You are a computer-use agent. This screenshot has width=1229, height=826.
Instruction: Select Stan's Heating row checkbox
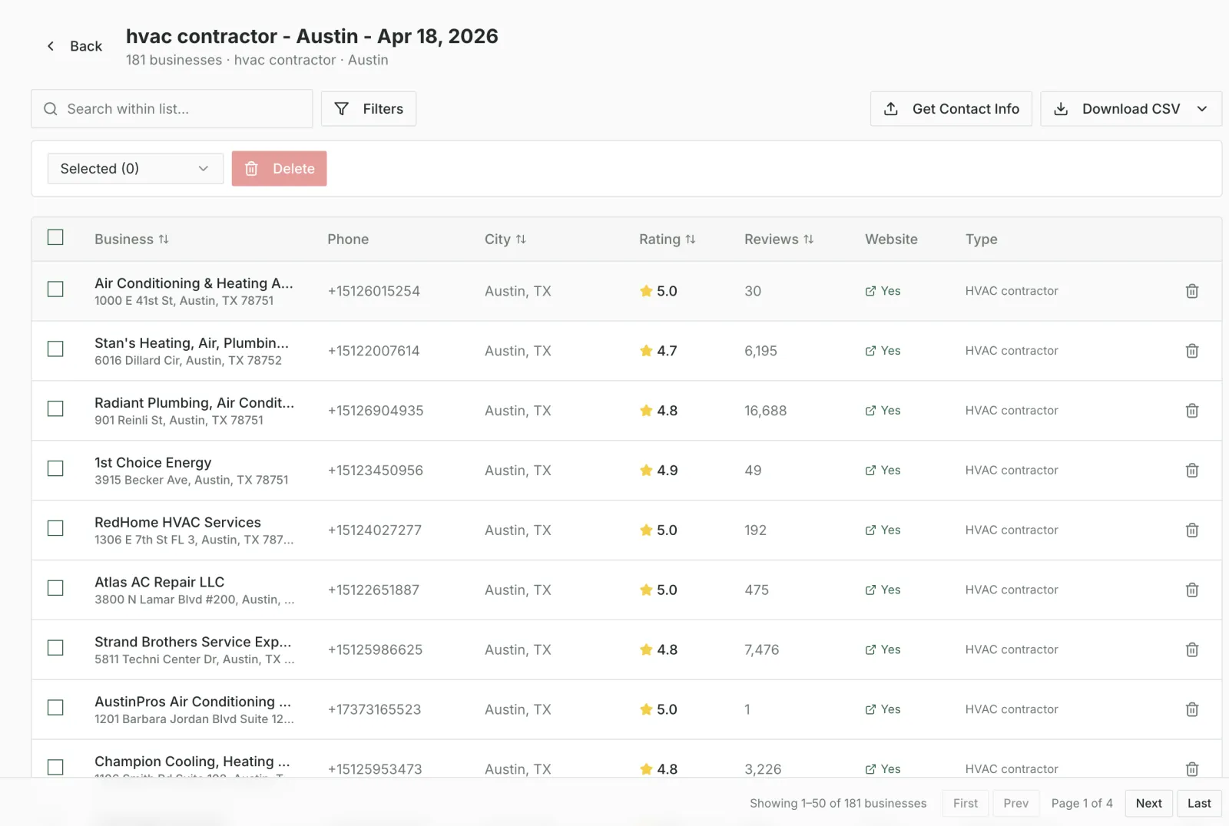tap(55, 349)
